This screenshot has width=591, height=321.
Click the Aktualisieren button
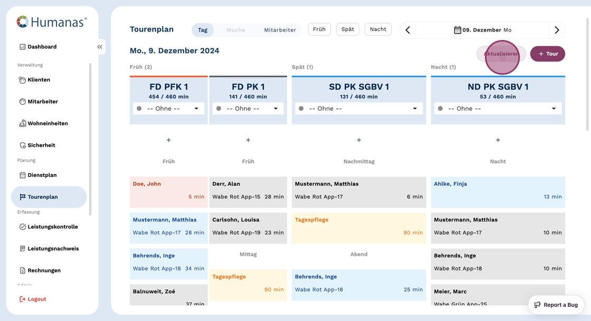(x=501, y=54)
